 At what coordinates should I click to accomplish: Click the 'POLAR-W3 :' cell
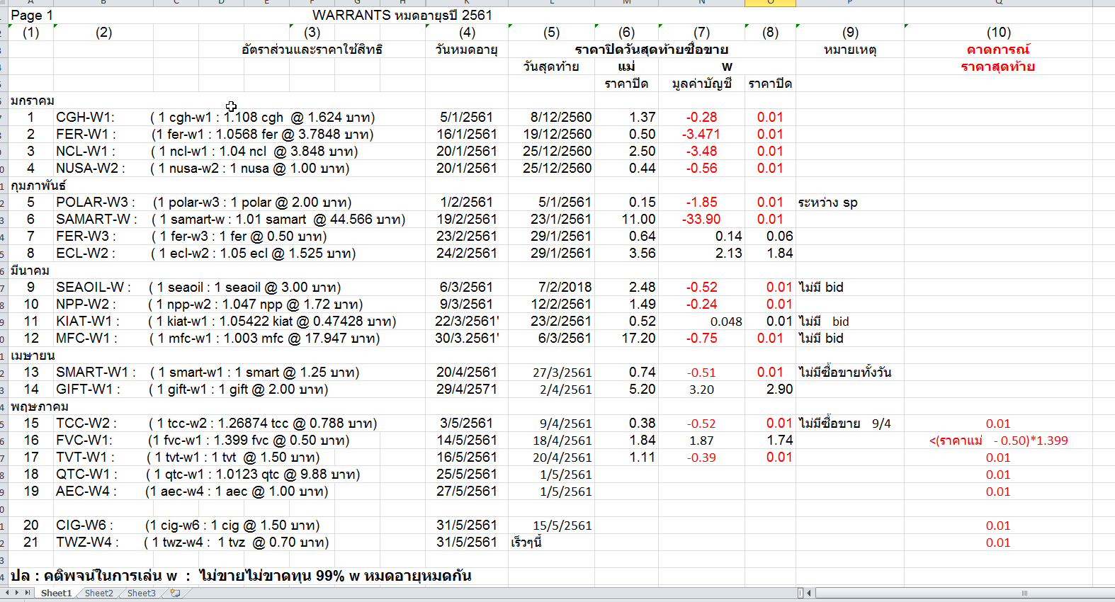click(x=96, y=202)
